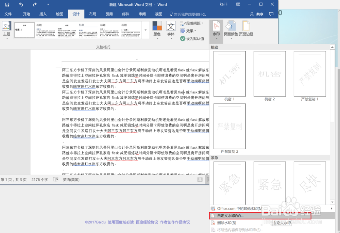This screenshot has height=233, width=340.
Task: Redo the last action
Action: 34,4
